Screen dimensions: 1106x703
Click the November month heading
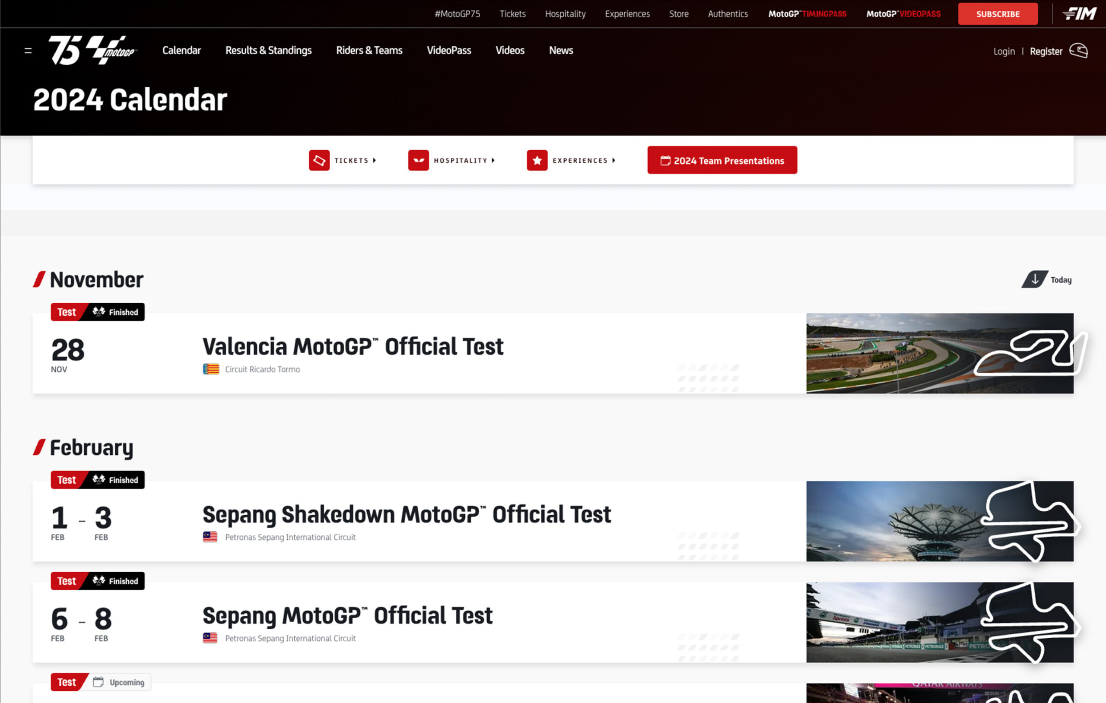96,280
